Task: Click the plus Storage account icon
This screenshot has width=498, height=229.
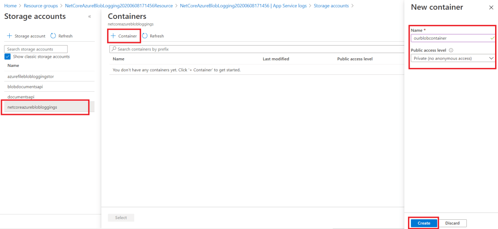Action: point(9,36)
